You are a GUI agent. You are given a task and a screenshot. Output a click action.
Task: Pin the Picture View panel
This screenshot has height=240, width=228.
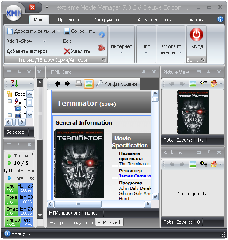pos(209,72)
